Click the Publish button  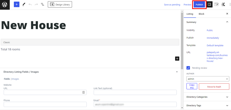[x=199, y=5]
